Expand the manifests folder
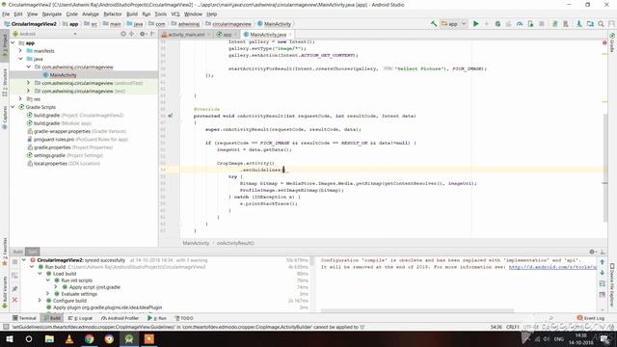Viewport: 617px width, 347px height. (21, 51)
